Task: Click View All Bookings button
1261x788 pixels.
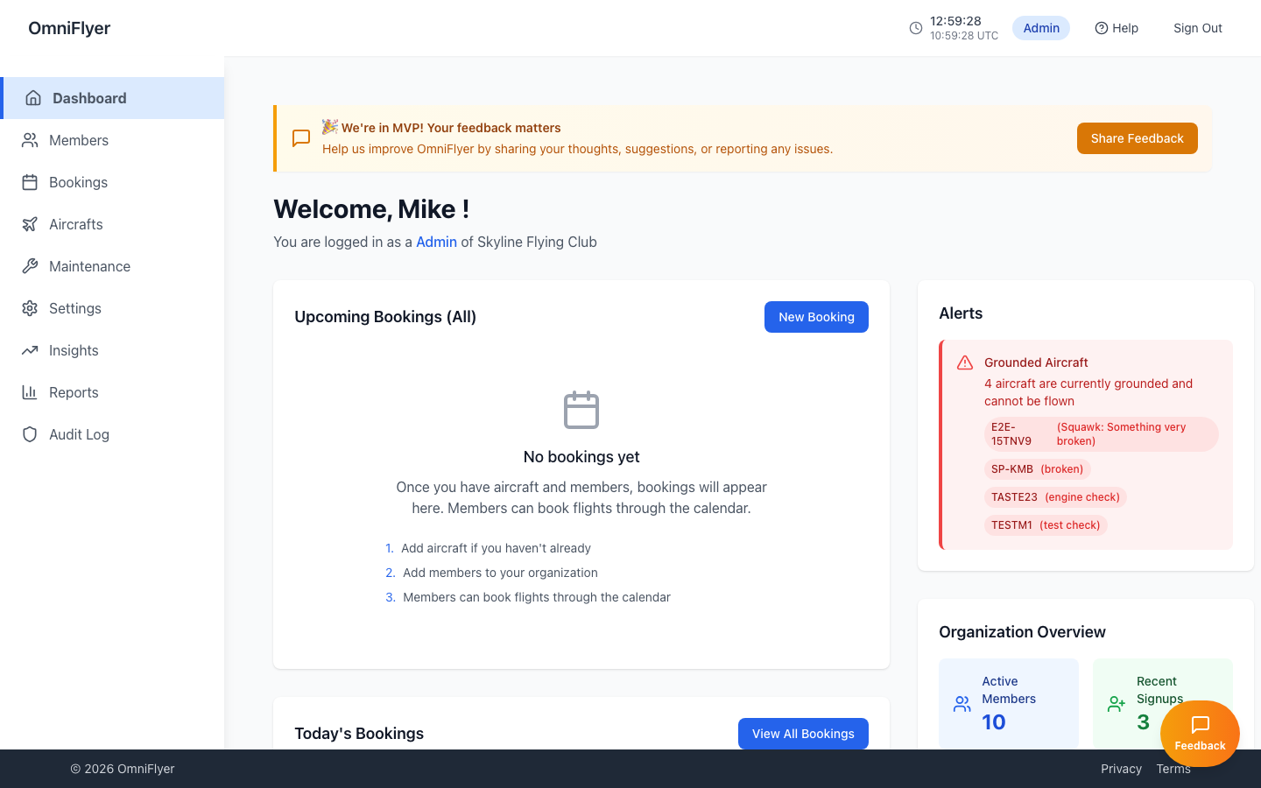Action: pyautogui.click(x=803, y=734)
